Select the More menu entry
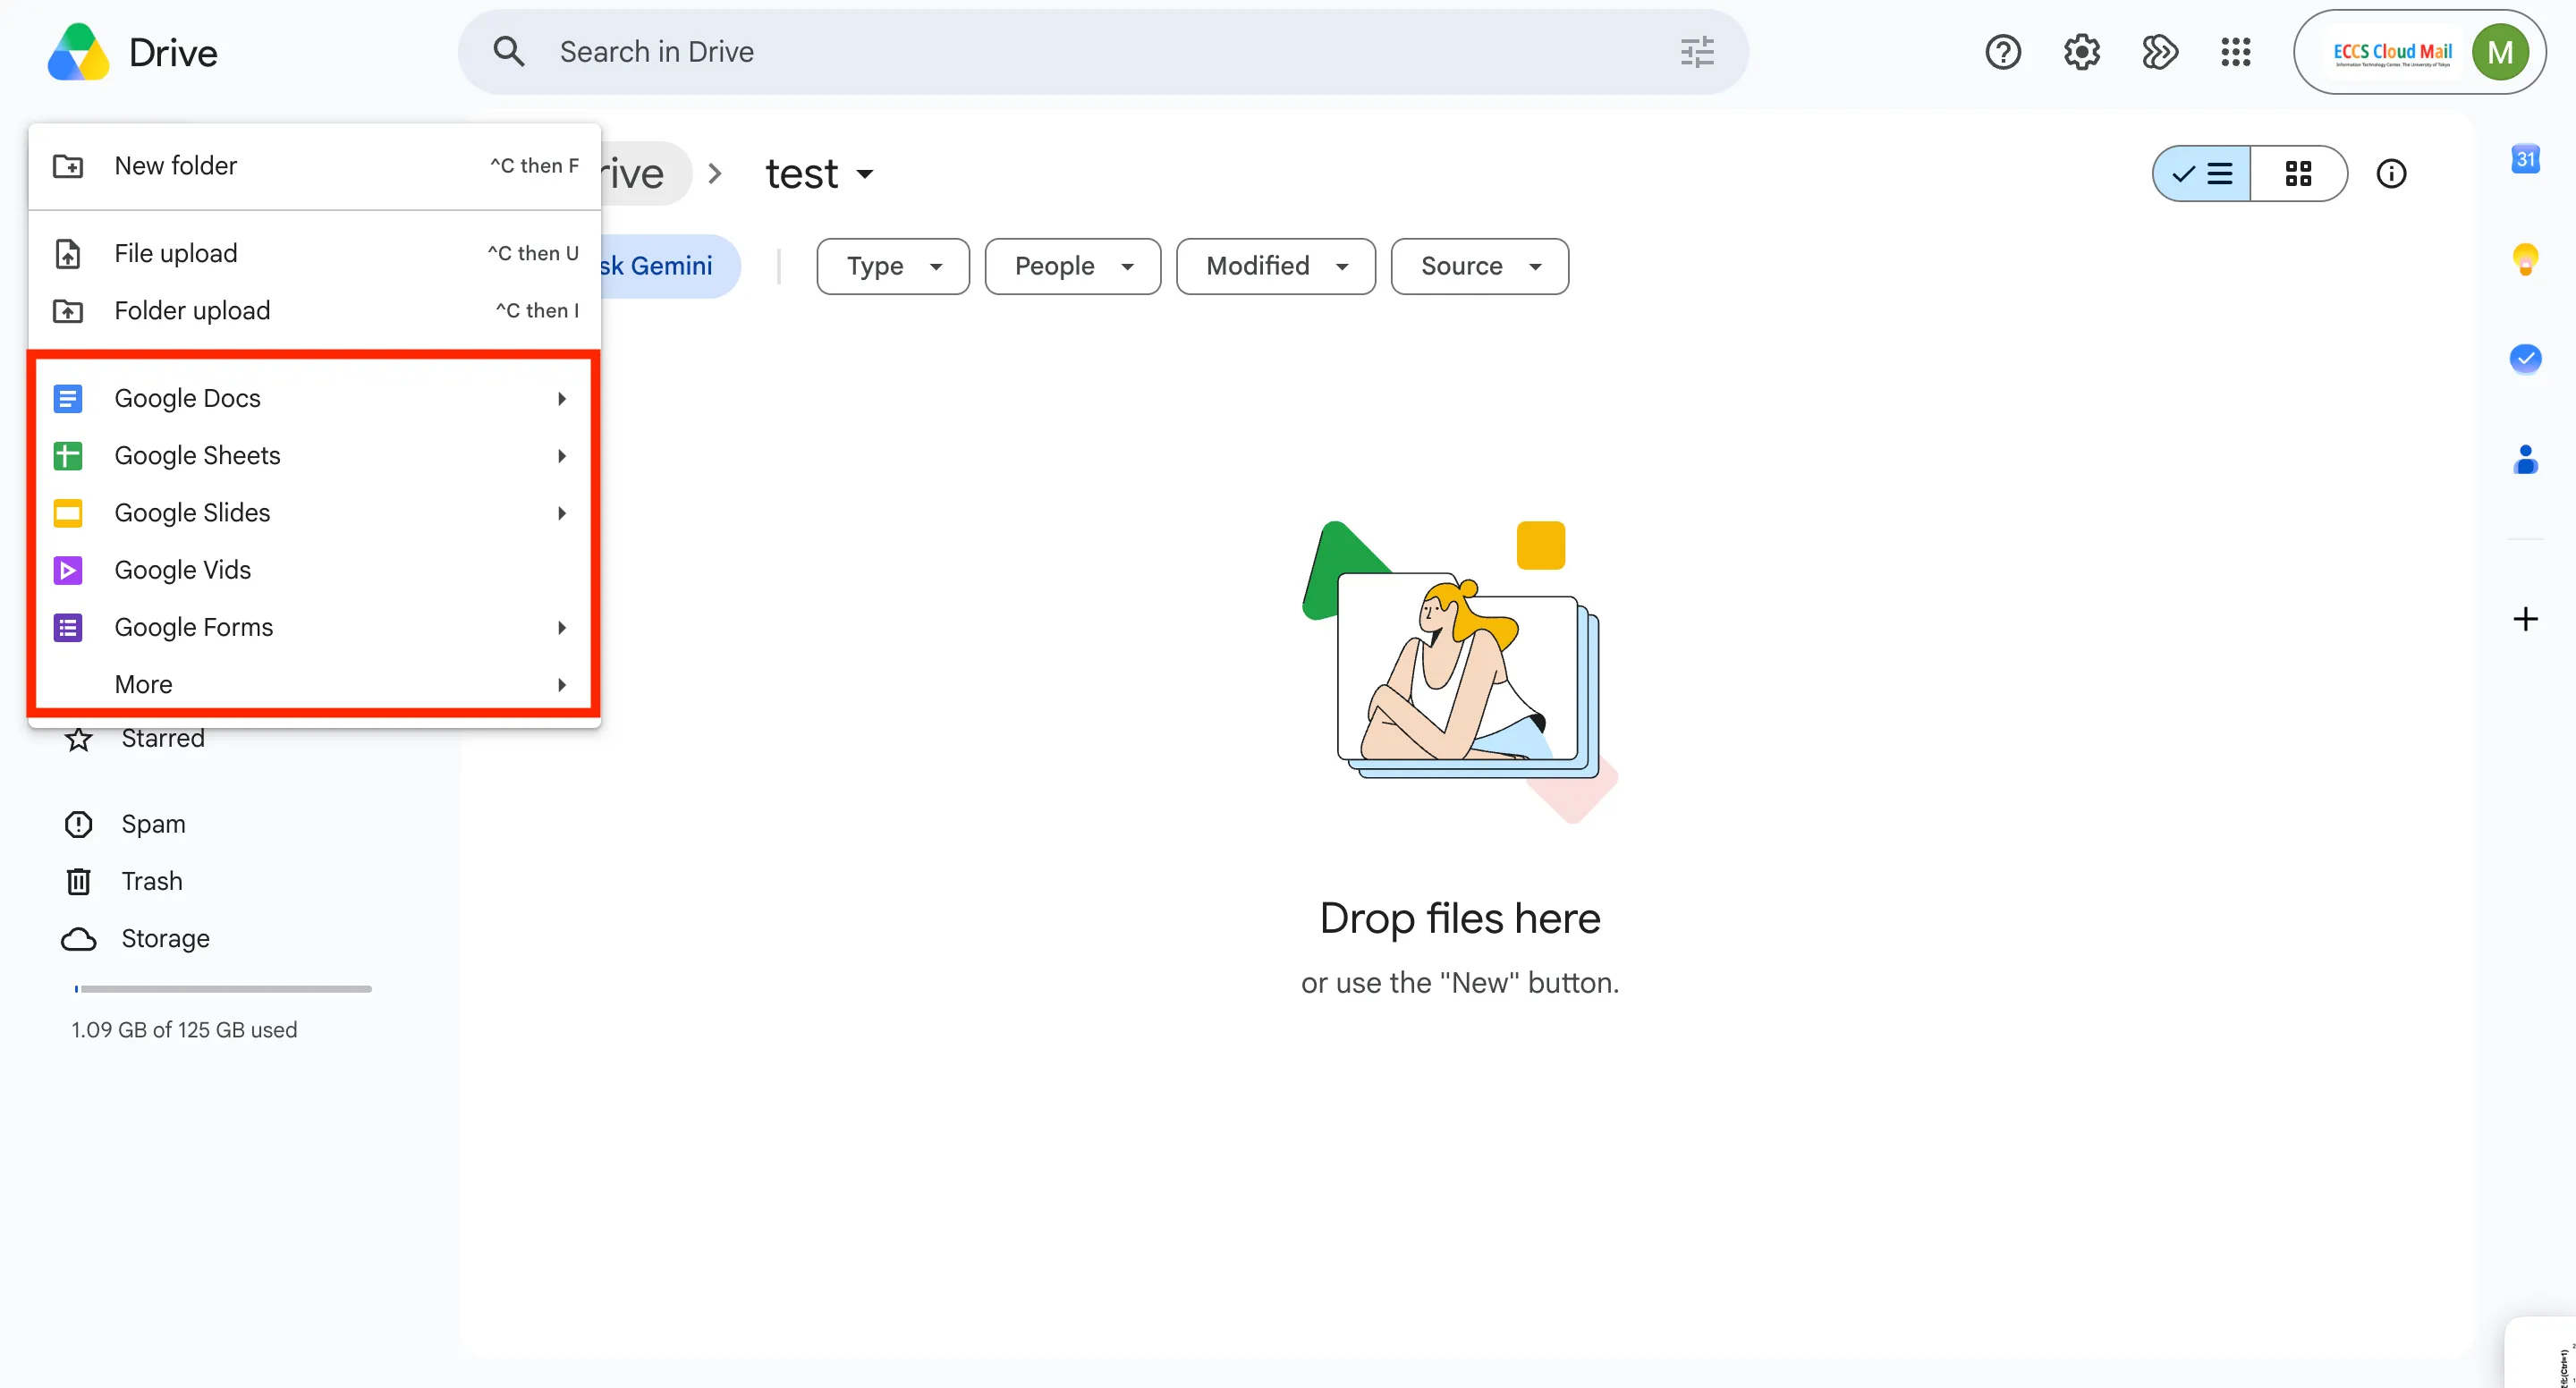Image resolution: width=2576 pixels, height=1388 pixels. (x=315, y=684)
